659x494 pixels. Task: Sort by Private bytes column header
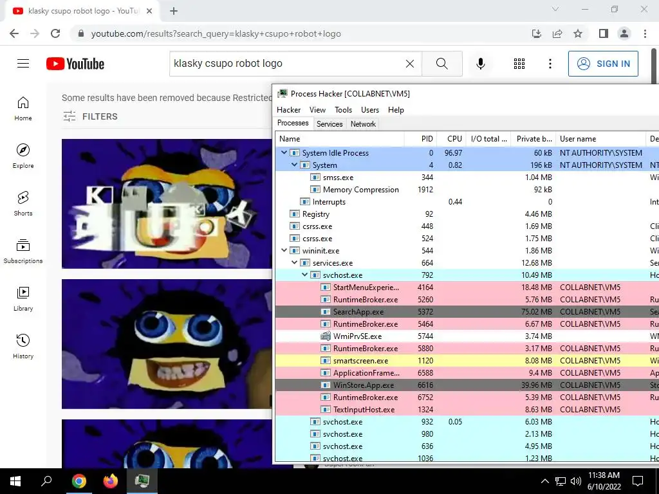[x=534, y=139]
